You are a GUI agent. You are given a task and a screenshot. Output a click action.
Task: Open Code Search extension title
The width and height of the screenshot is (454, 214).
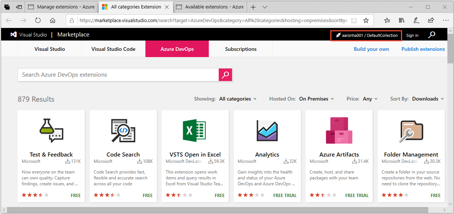[x=123, y=155]
